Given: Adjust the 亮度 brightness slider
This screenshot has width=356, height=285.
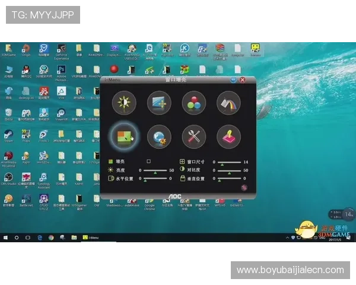Looking at the screenshot, I should tap(155, 170).
